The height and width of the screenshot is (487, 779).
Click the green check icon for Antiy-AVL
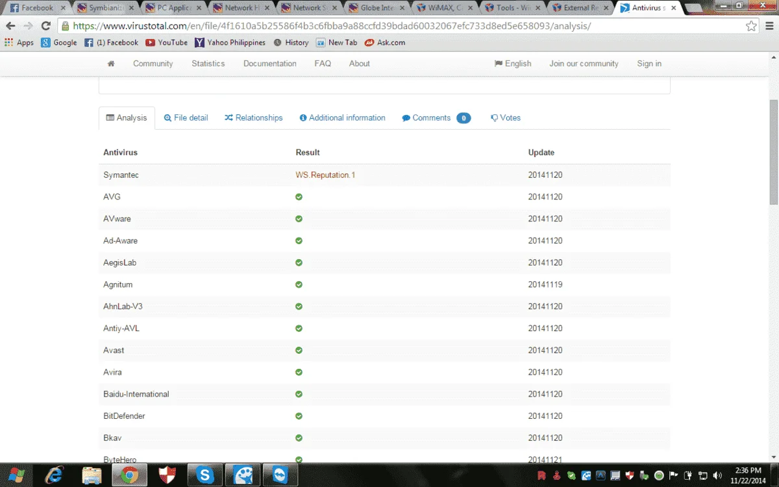(299, 329)
